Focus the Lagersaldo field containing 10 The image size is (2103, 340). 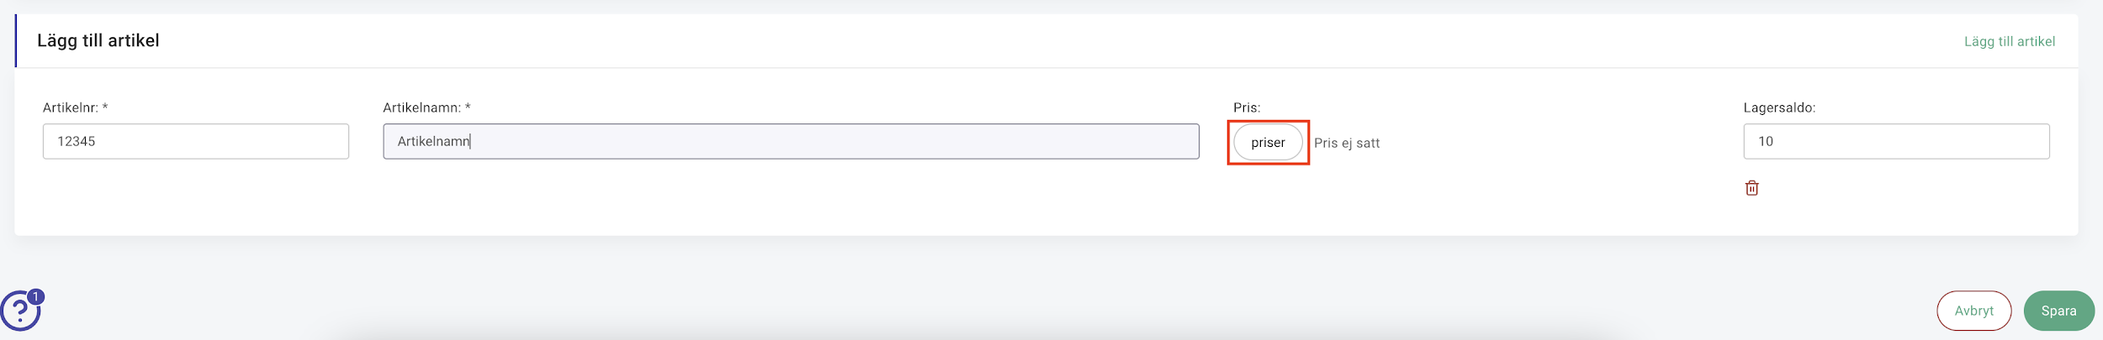pyautogui.click(x=1896, y=141)
